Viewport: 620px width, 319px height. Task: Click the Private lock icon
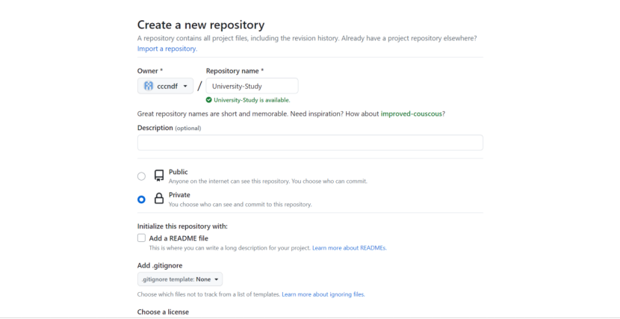point(158,199)
